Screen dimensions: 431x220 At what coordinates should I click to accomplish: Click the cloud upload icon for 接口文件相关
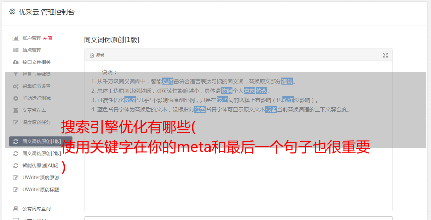point(15,62)
